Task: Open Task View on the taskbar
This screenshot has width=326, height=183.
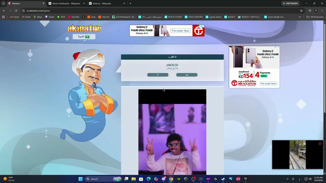Action: click(x=126, y=179)
